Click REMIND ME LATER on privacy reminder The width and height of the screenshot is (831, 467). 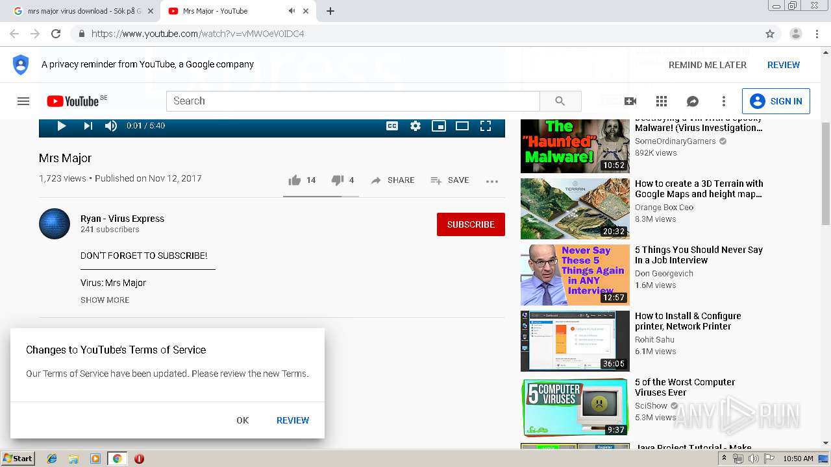(708, 65)
